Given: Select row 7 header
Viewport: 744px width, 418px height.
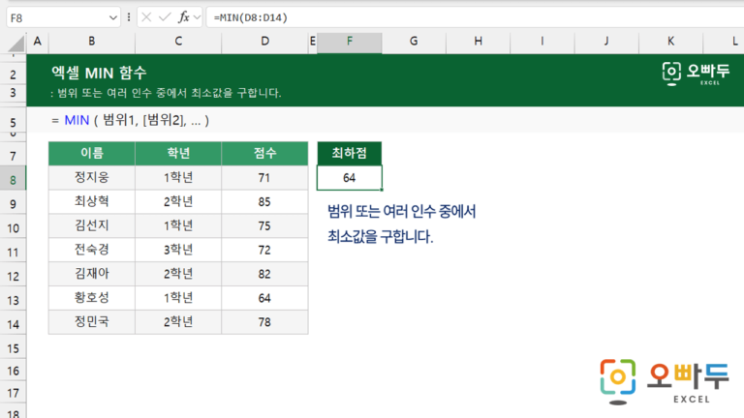Looking at the screenshot, I should pos(13,156).
